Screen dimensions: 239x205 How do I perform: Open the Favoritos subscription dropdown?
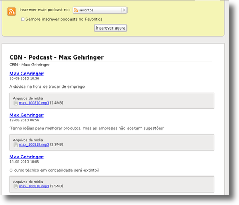(100, 10)
